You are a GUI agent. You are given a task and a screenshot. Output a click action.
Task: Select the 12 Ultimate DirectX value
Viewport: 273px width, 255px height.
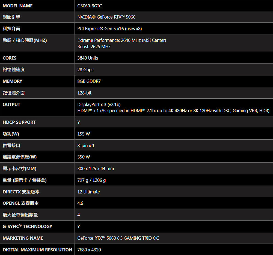[88, 192]
